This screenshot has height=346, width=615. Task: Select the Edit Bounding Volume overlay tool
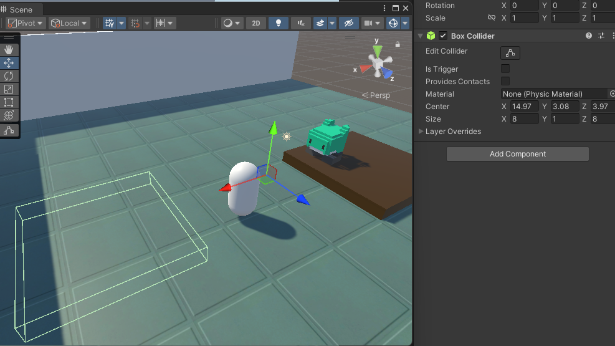(x=9, y=130)
